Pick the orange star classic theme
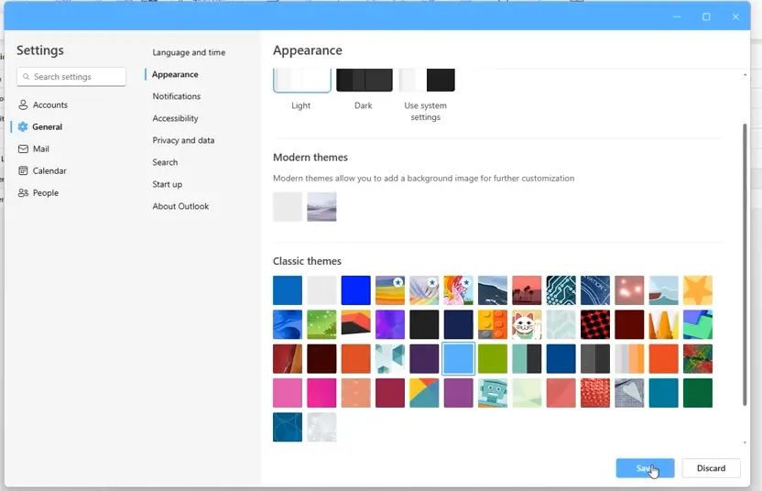The height and width of the screenshot is (491, 762). point(698,290)
